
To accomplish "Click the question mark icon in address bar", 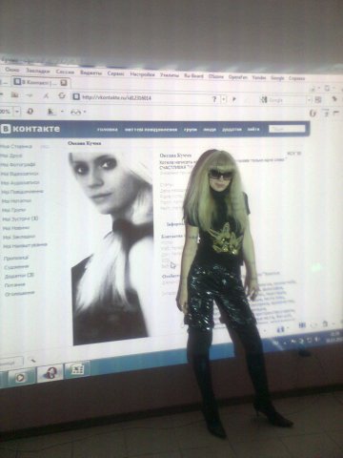I will pyautogui.click(x=214, y=99).
